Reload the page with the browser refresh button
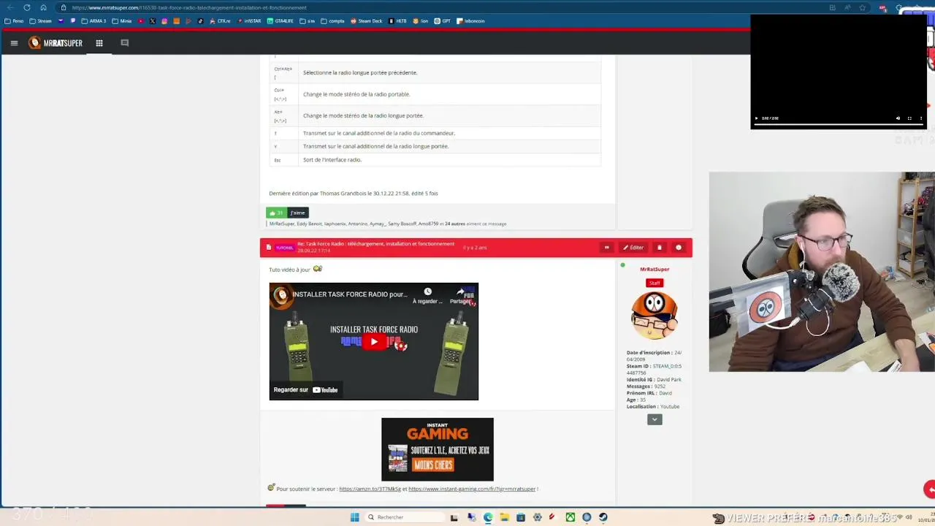 pos(27,7)
